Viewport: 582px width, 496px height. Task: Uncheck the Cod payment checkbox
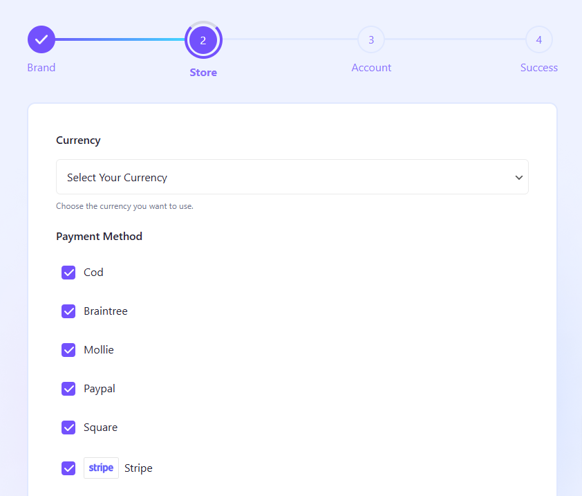pos(68,273)
